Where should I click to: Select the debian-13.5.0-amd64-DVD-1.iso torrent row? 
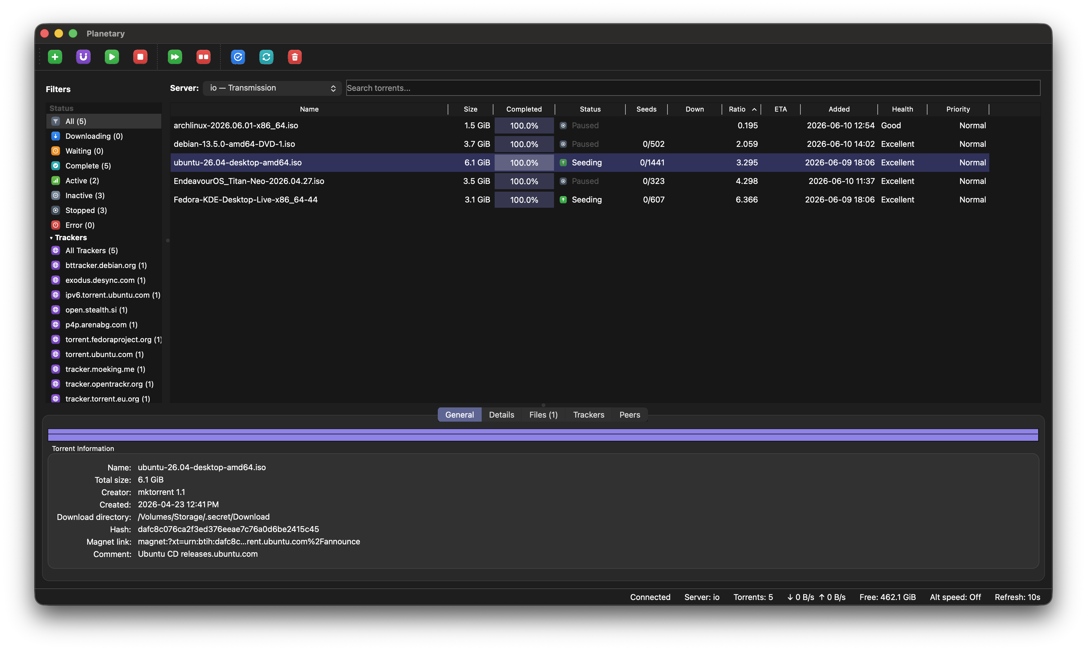(580, 144)
